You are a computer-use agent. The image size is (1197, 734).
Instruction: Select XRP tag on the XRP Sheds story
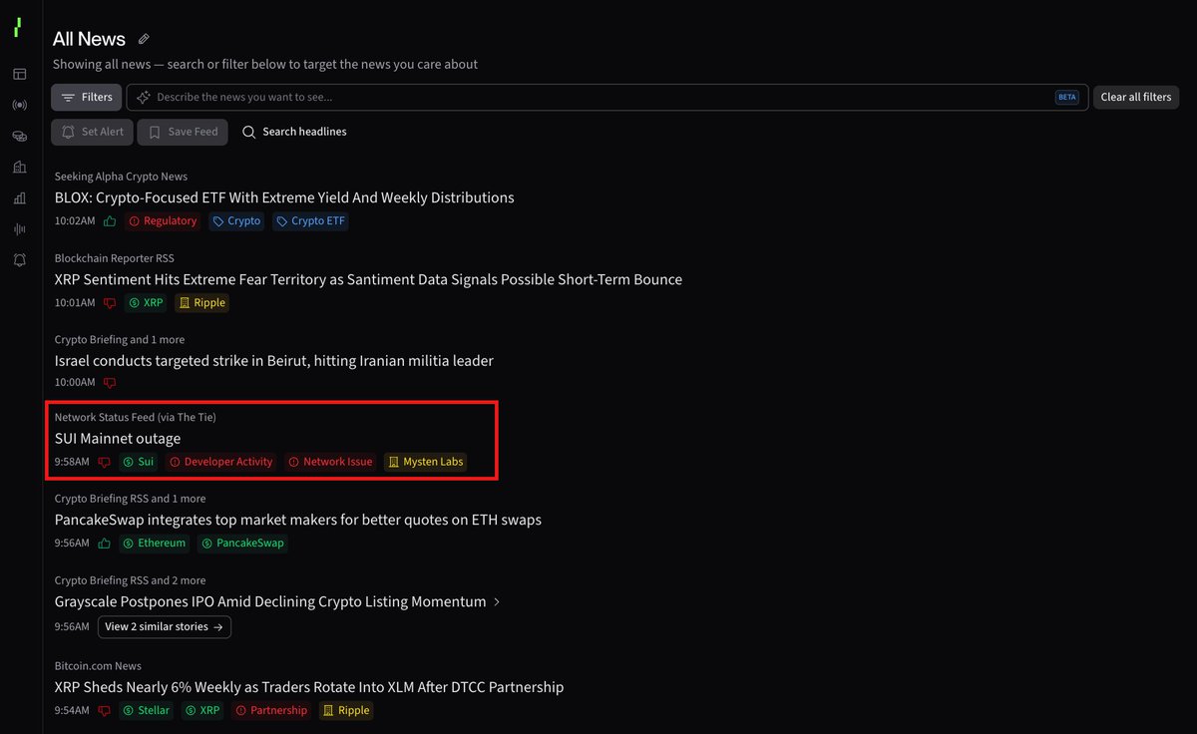(202, 711)
